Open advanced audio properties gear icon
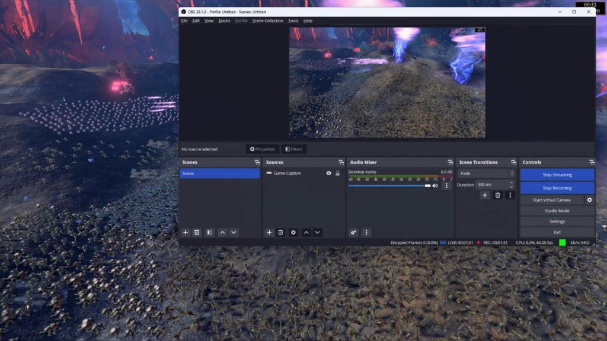The width and height of the screenshot is (607, 341). pos(353,232)
